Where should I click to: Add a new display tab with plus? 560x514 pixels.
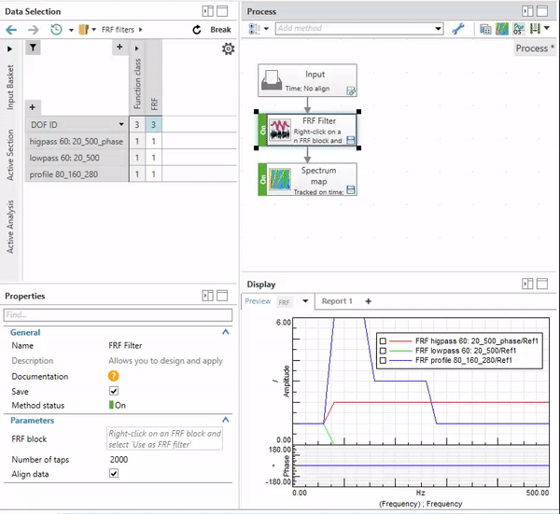(x=368, y=301)
